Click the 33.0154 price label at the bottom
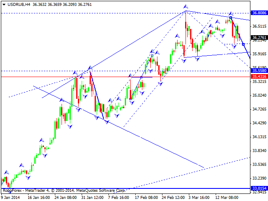The width and height of the screenshot is (268, 201). click(x=259, y=189)
